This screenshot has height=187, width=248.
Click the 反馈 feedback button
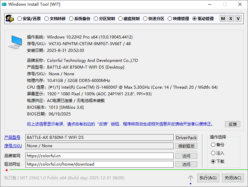233,124
